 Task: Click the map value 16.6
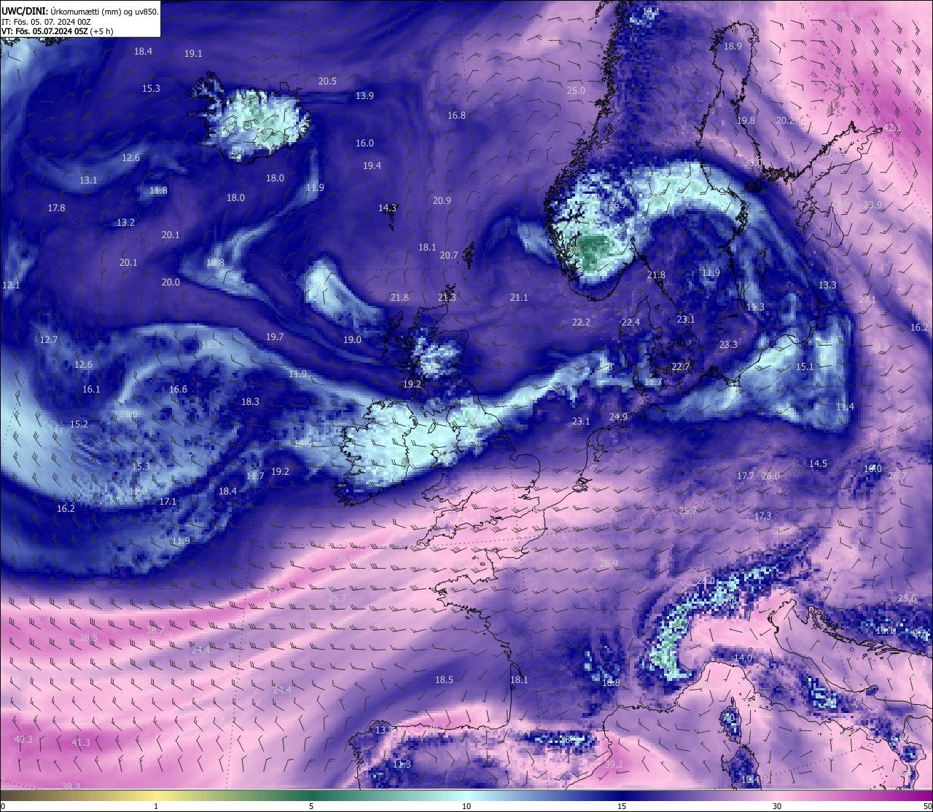178,389
